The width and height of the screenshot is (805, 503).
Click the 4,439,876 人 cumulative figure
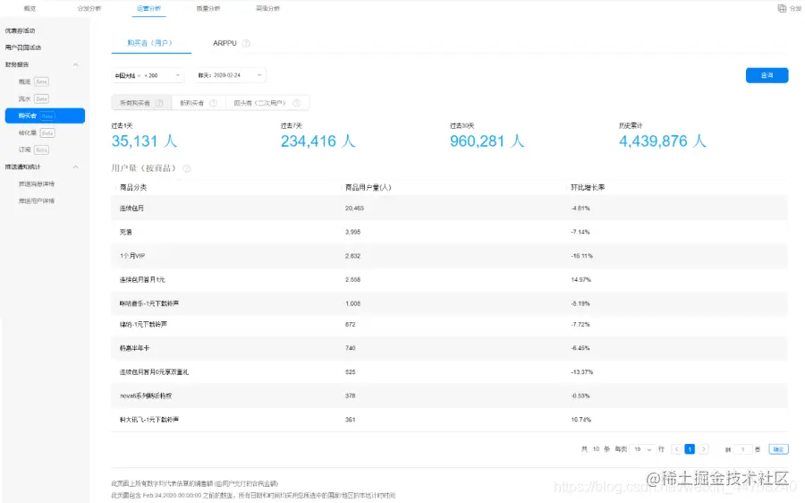662,141
